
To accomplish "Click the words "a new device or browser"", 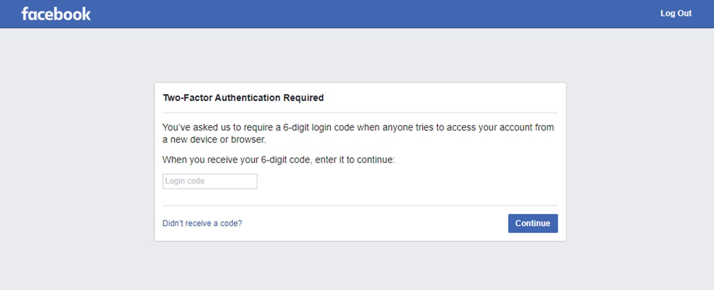I will 214,139.
